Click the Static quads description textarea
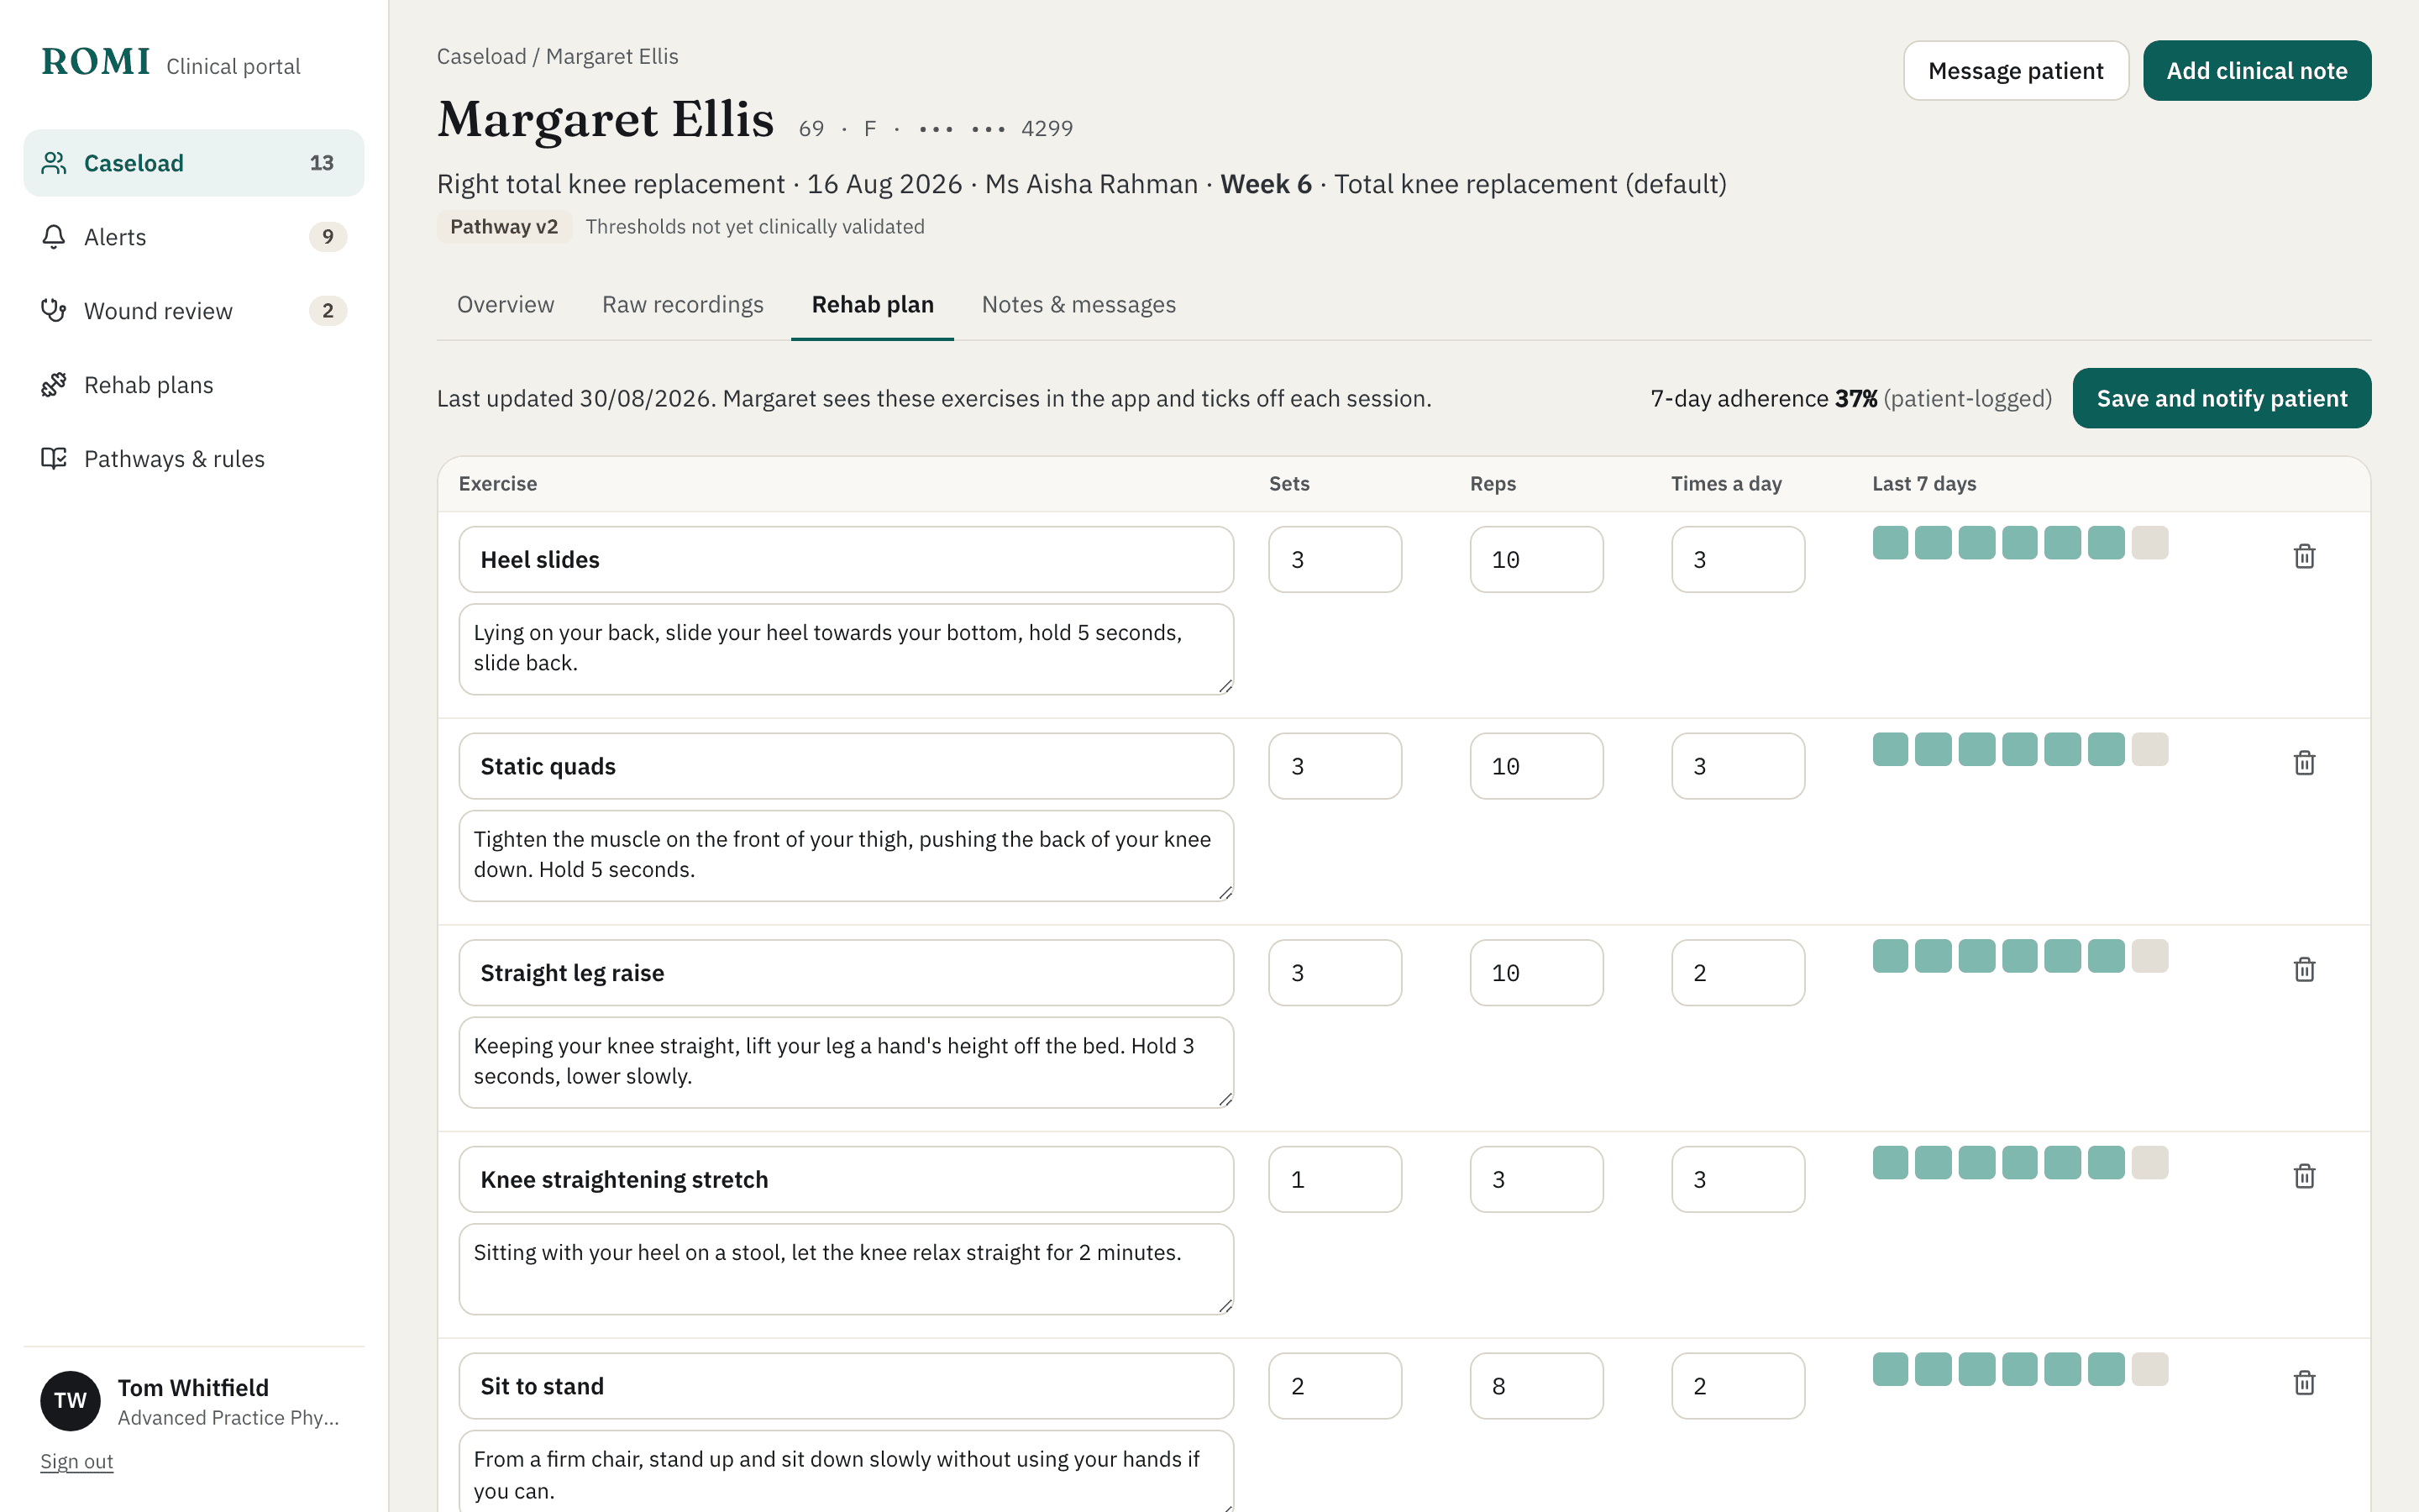Screen dimensions: 2419x1512 tap(846, 856)
